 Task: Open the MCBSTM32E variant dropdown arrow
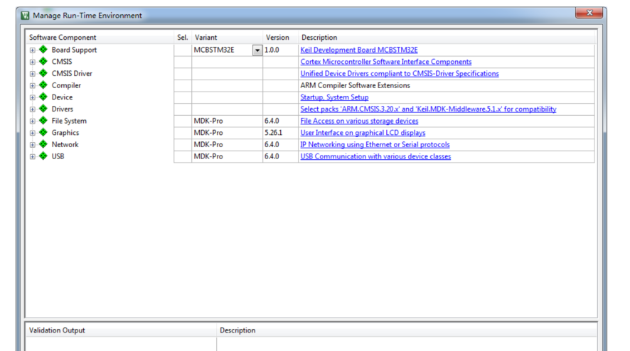coord(257,50)
